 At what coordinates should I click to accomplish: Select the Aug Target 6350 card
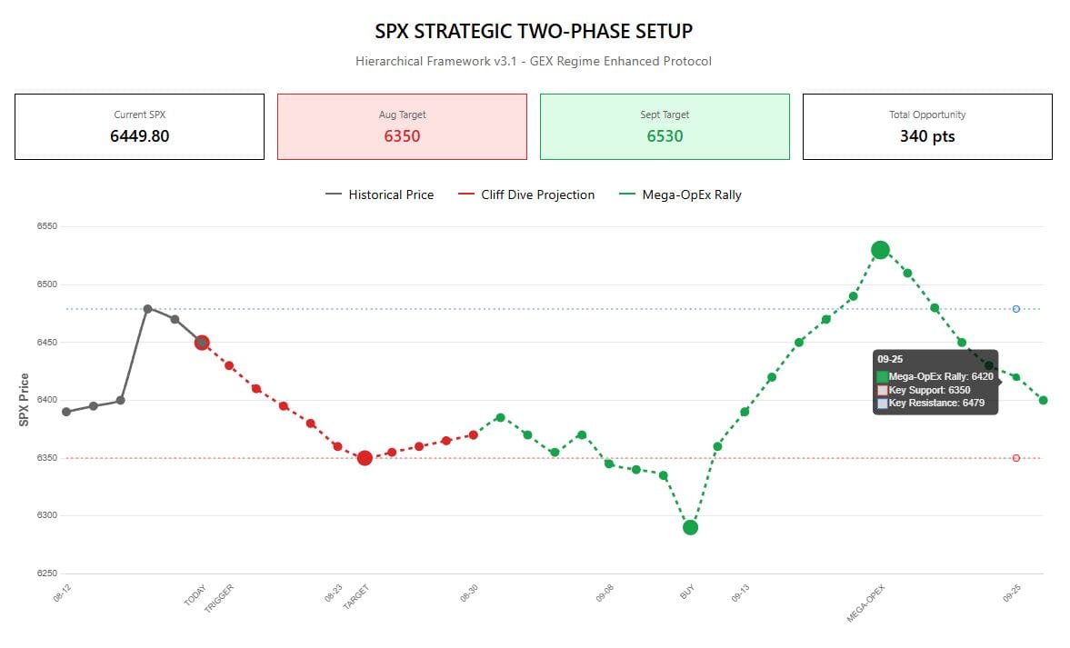(402, 126)
